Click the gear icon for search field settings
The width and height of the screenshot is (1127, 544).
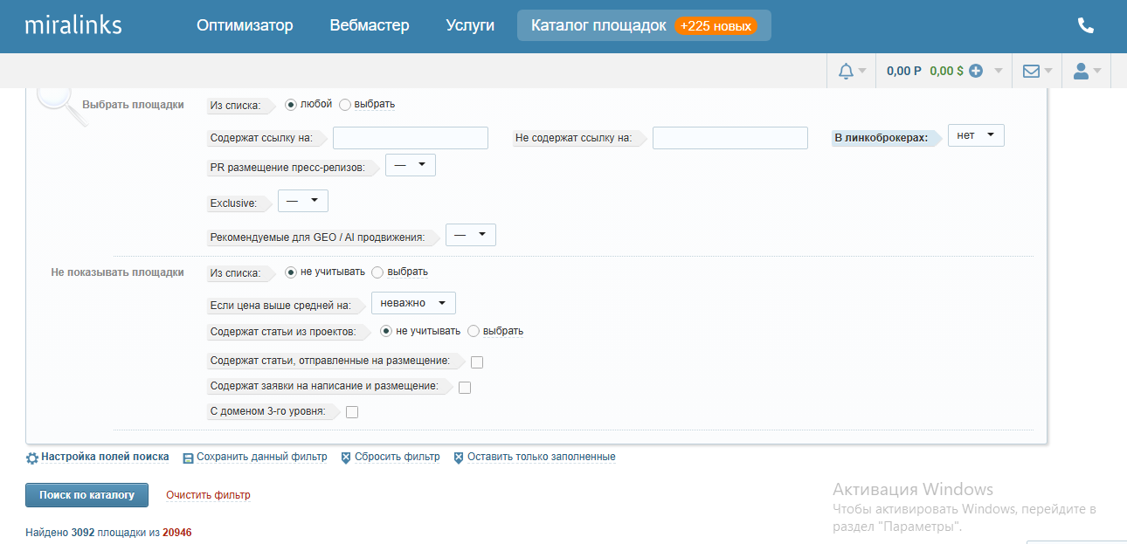pos(32,458)
